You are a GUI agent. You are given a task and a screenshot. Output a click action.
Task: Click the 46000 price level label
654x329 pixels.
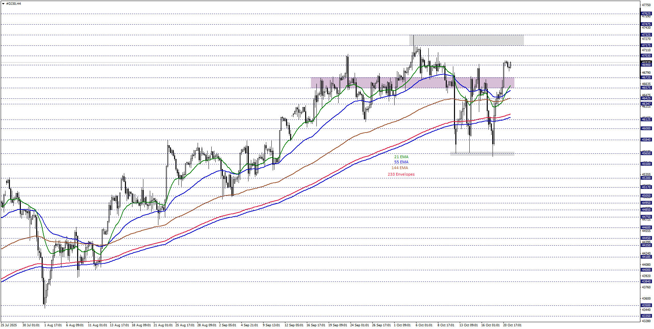point(646,128)
